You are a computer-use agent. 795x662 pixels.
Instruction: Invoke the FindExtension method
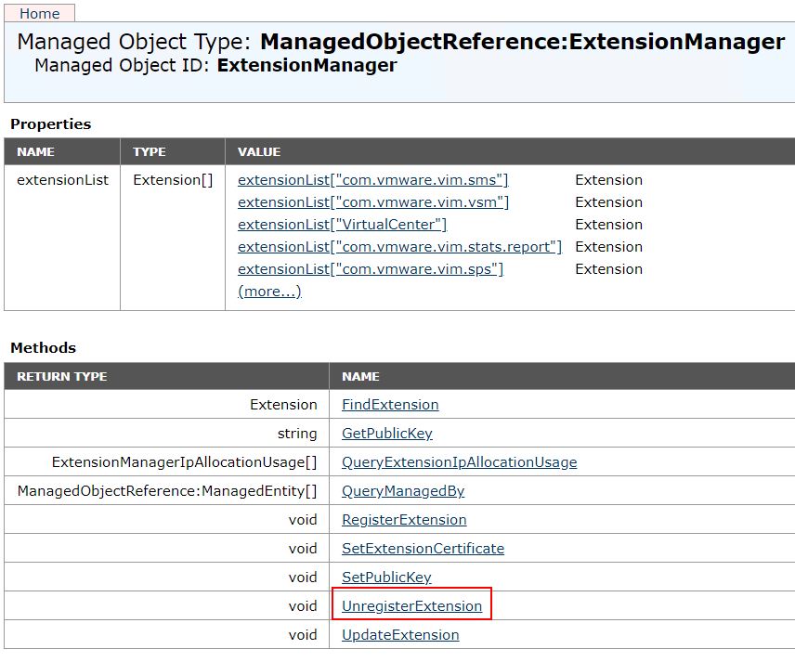point(390,405)
